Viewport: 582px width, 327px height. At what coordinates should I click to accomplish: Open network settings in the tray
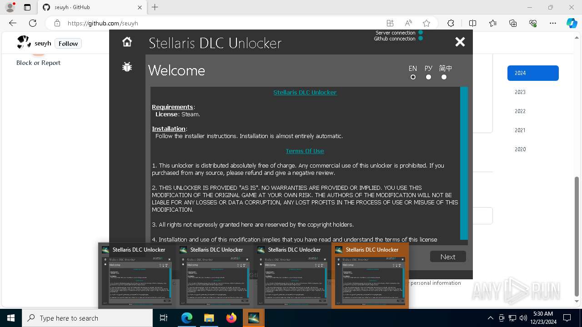pos(512,318)
